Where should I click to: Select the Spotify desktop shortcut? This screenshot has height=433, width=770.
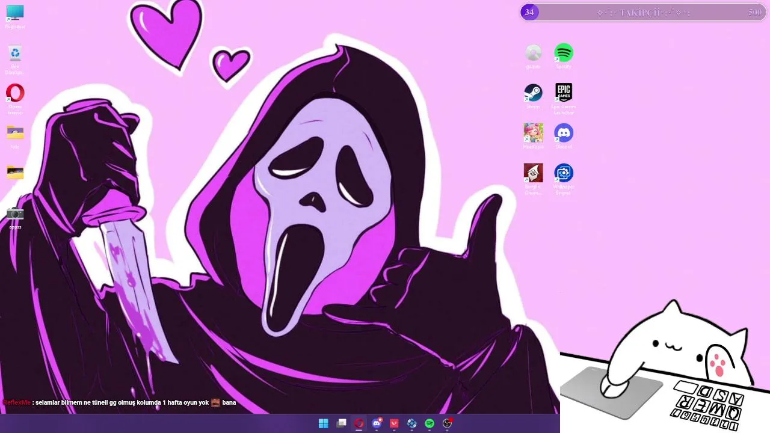564,56
